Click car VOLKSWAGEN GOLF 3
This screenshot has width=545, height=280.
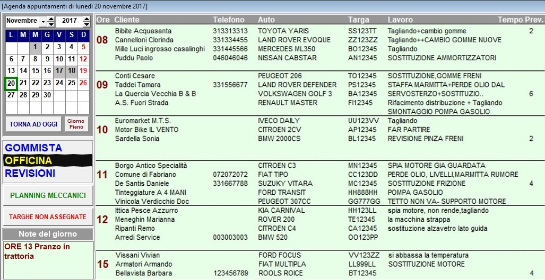pos(295,94)
